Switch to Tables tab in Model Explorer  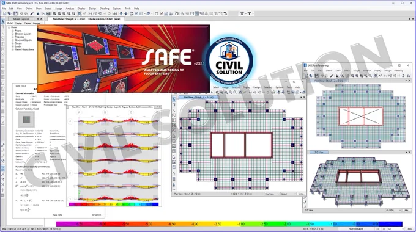pyautogui.click(x=28, y=23)
